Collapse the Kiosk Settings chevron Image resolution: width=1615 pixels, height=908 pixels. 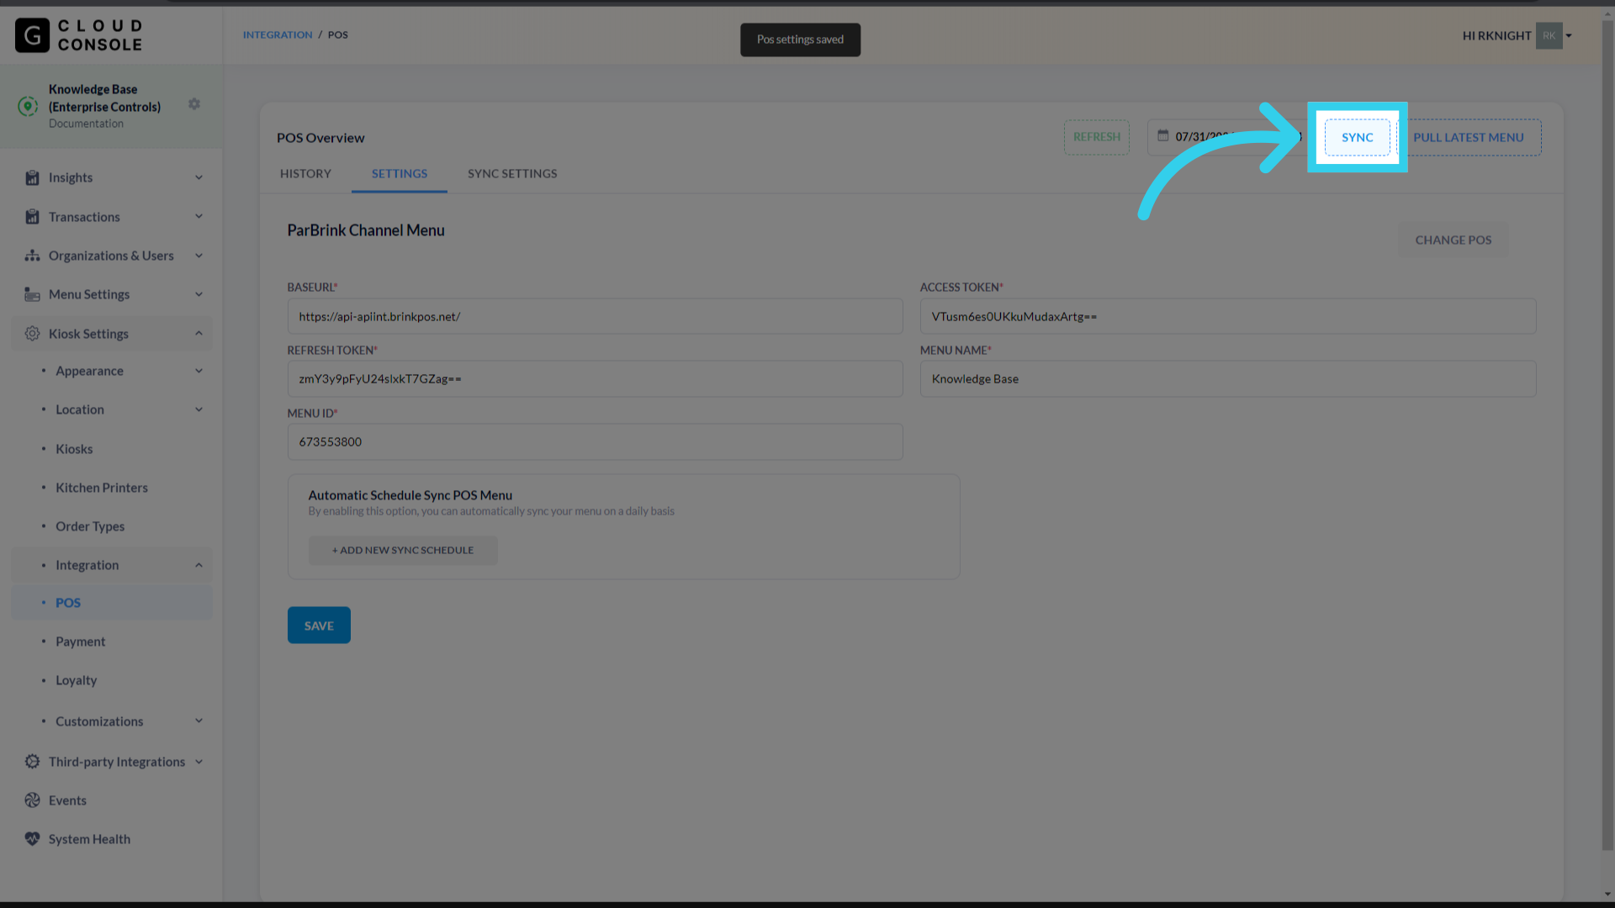(x=199, y=334)
